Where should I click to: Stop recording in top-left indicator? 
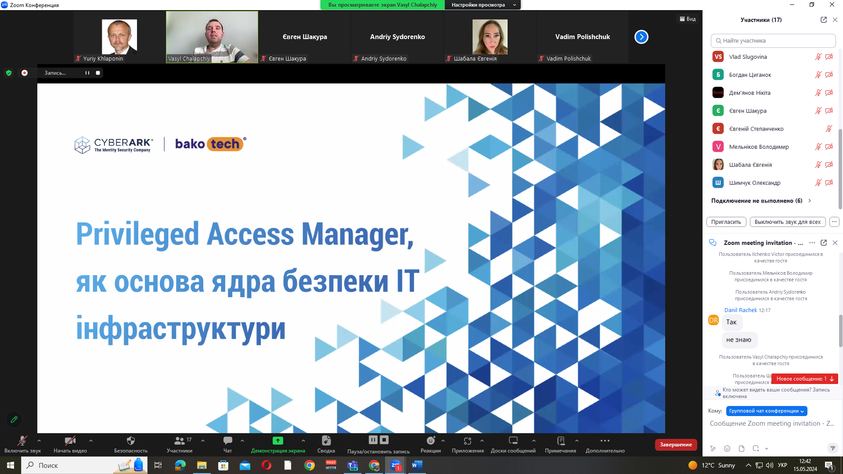click(x=98, y=73)
